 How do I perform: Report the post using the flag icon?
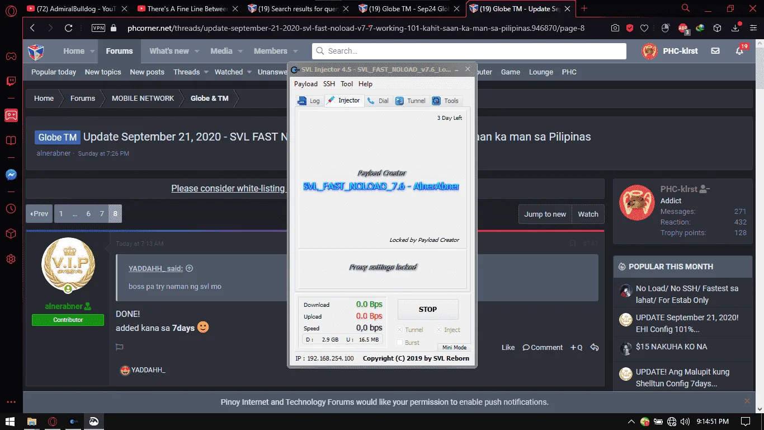pos(119,347)
